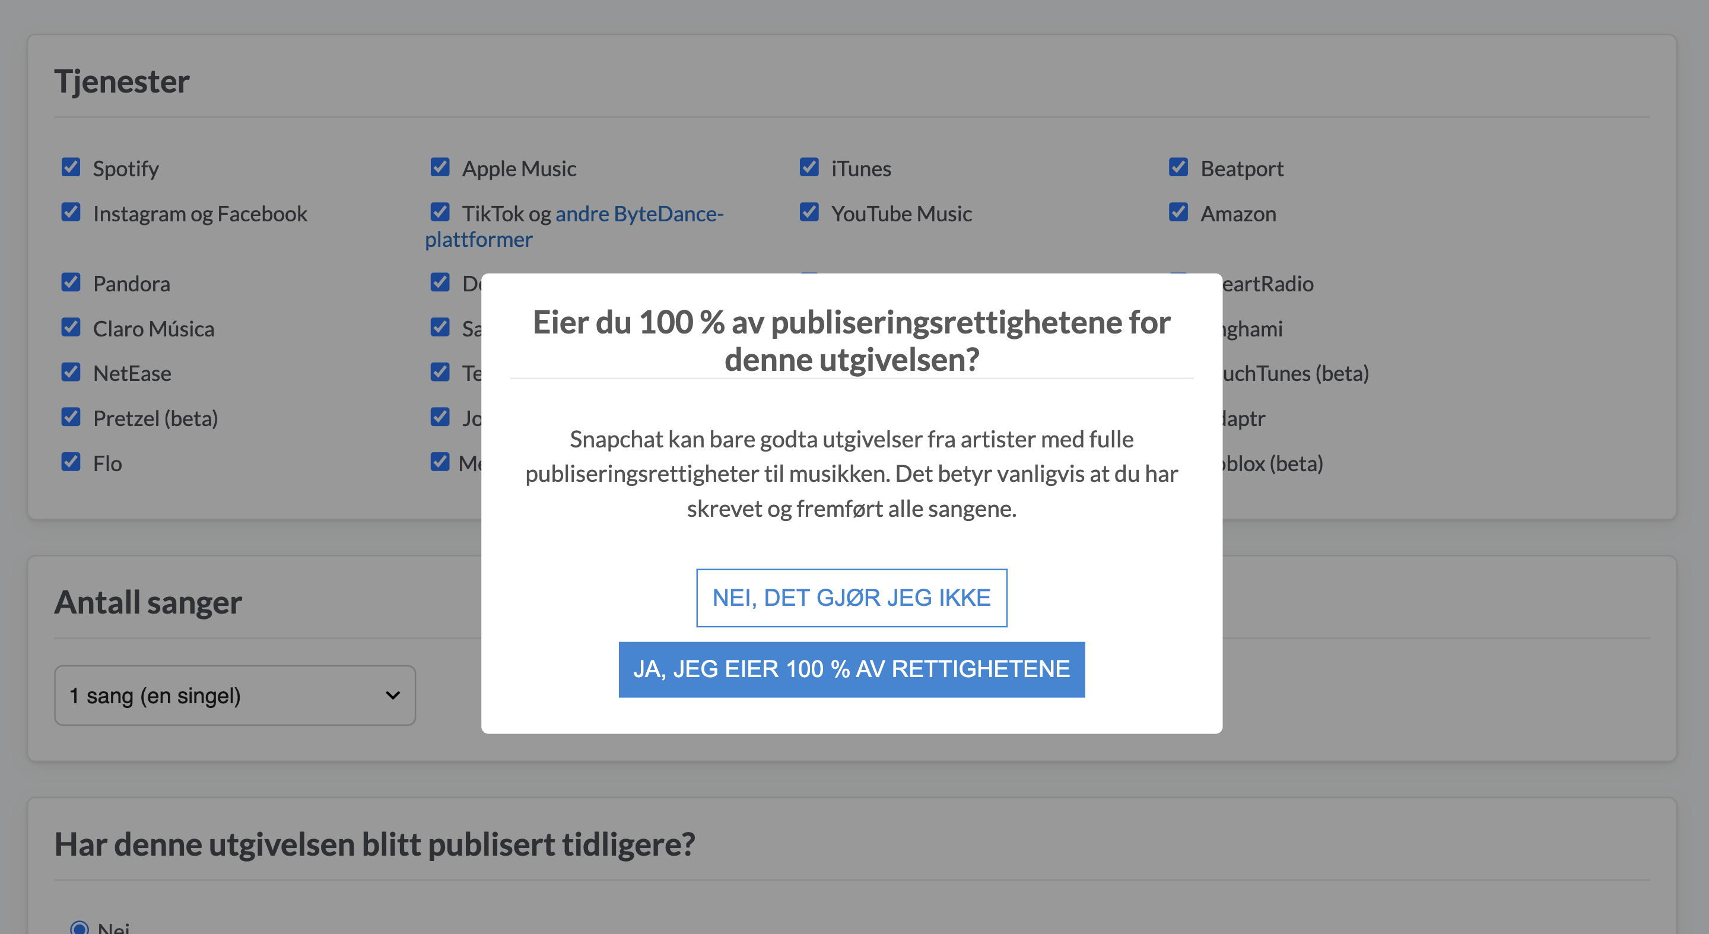Click the 'Apple Music' label text
The width and height of the screenshot is (1709, 934).
519,169
